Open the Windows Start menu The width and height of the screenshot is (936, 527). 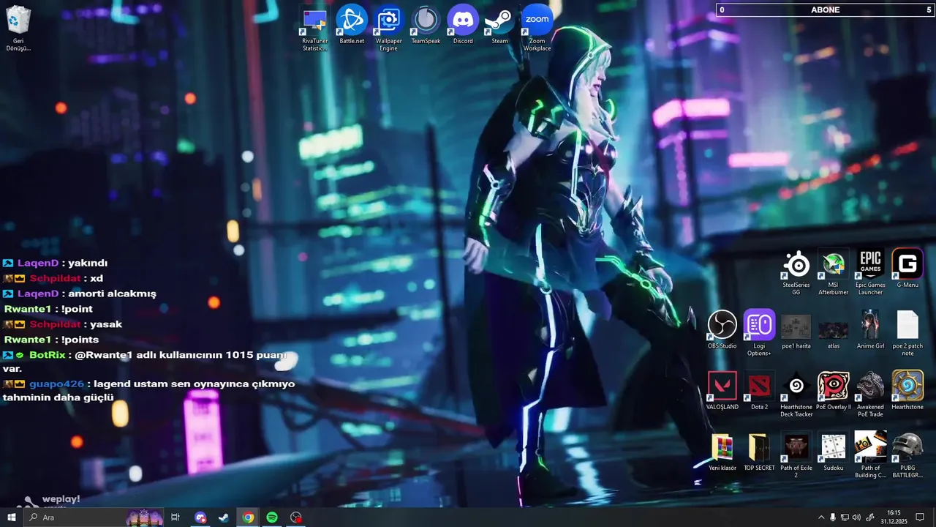(11, 517)
